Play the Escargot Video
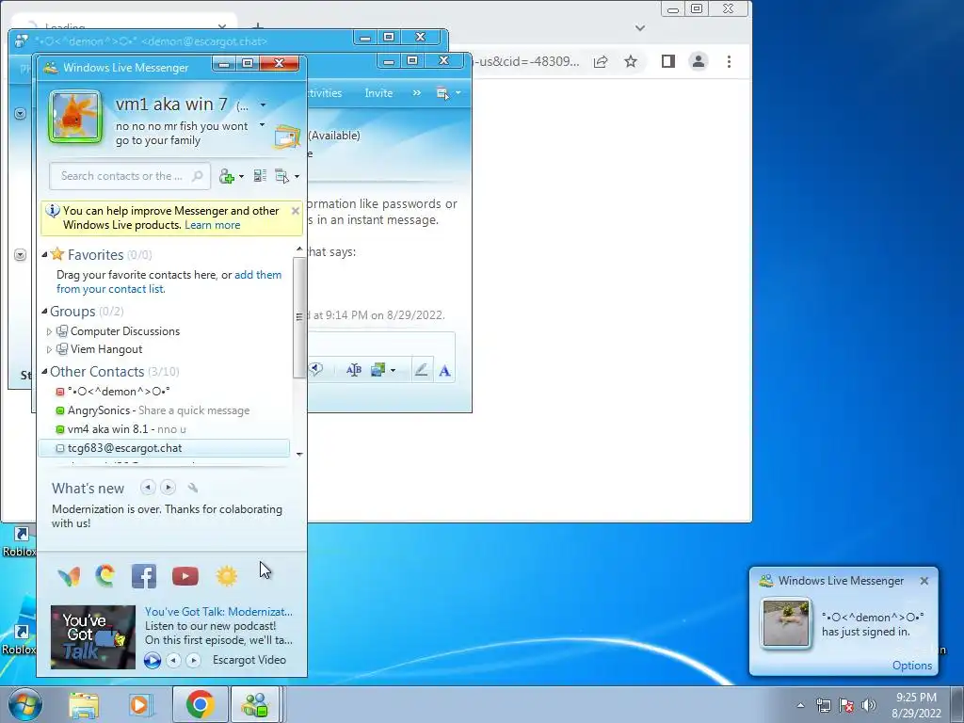Viewport: 964px width, 723px height. tap(153, 660)
